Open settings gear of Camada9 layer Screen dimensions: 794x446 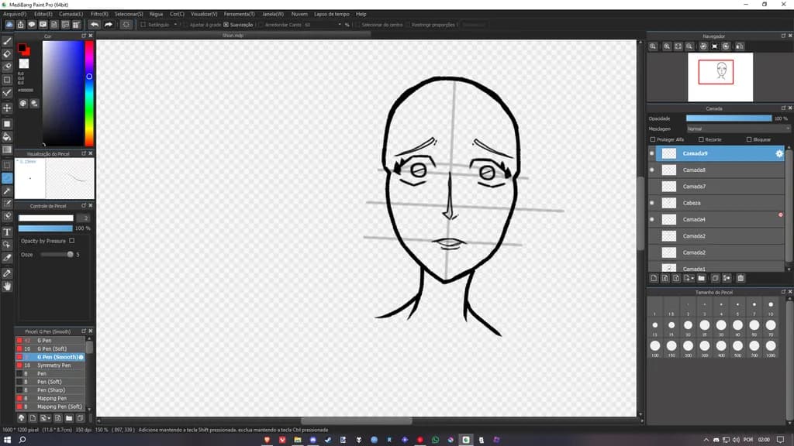779,154
